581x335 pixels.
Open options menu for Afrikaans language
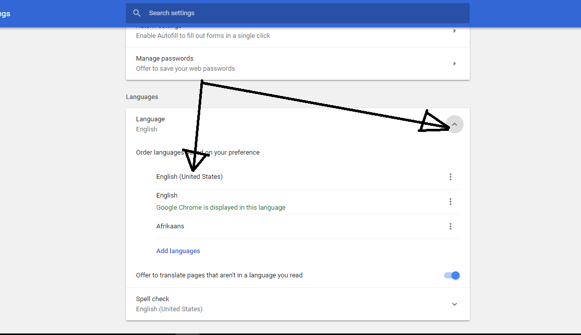[451, 226]
